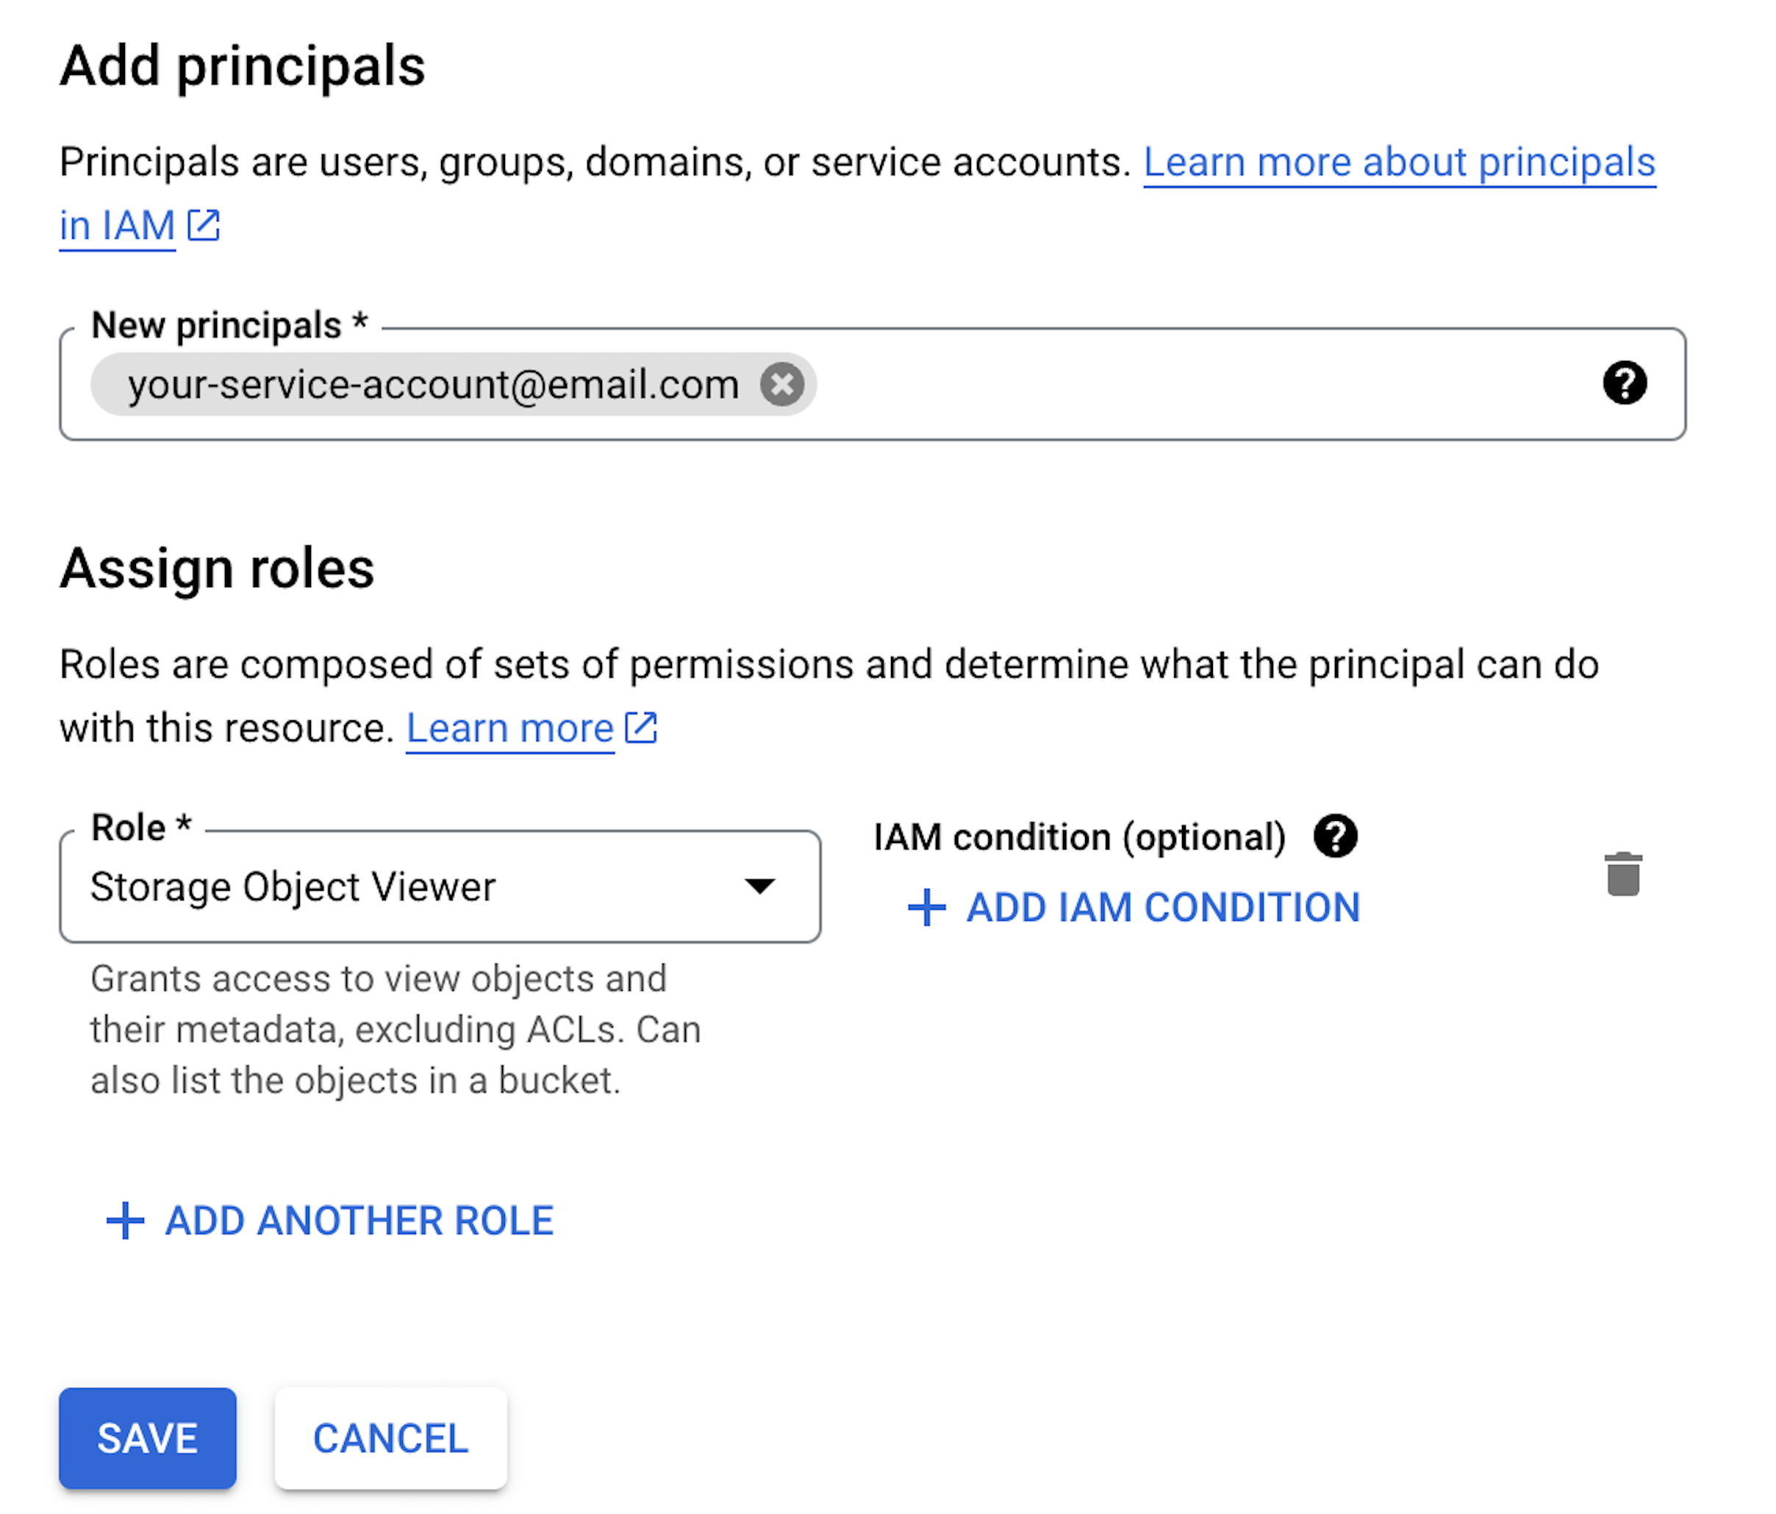This screenshot has height=1514, width=1776.
Task: Click inside the New principals input field
Action: 1200,384
